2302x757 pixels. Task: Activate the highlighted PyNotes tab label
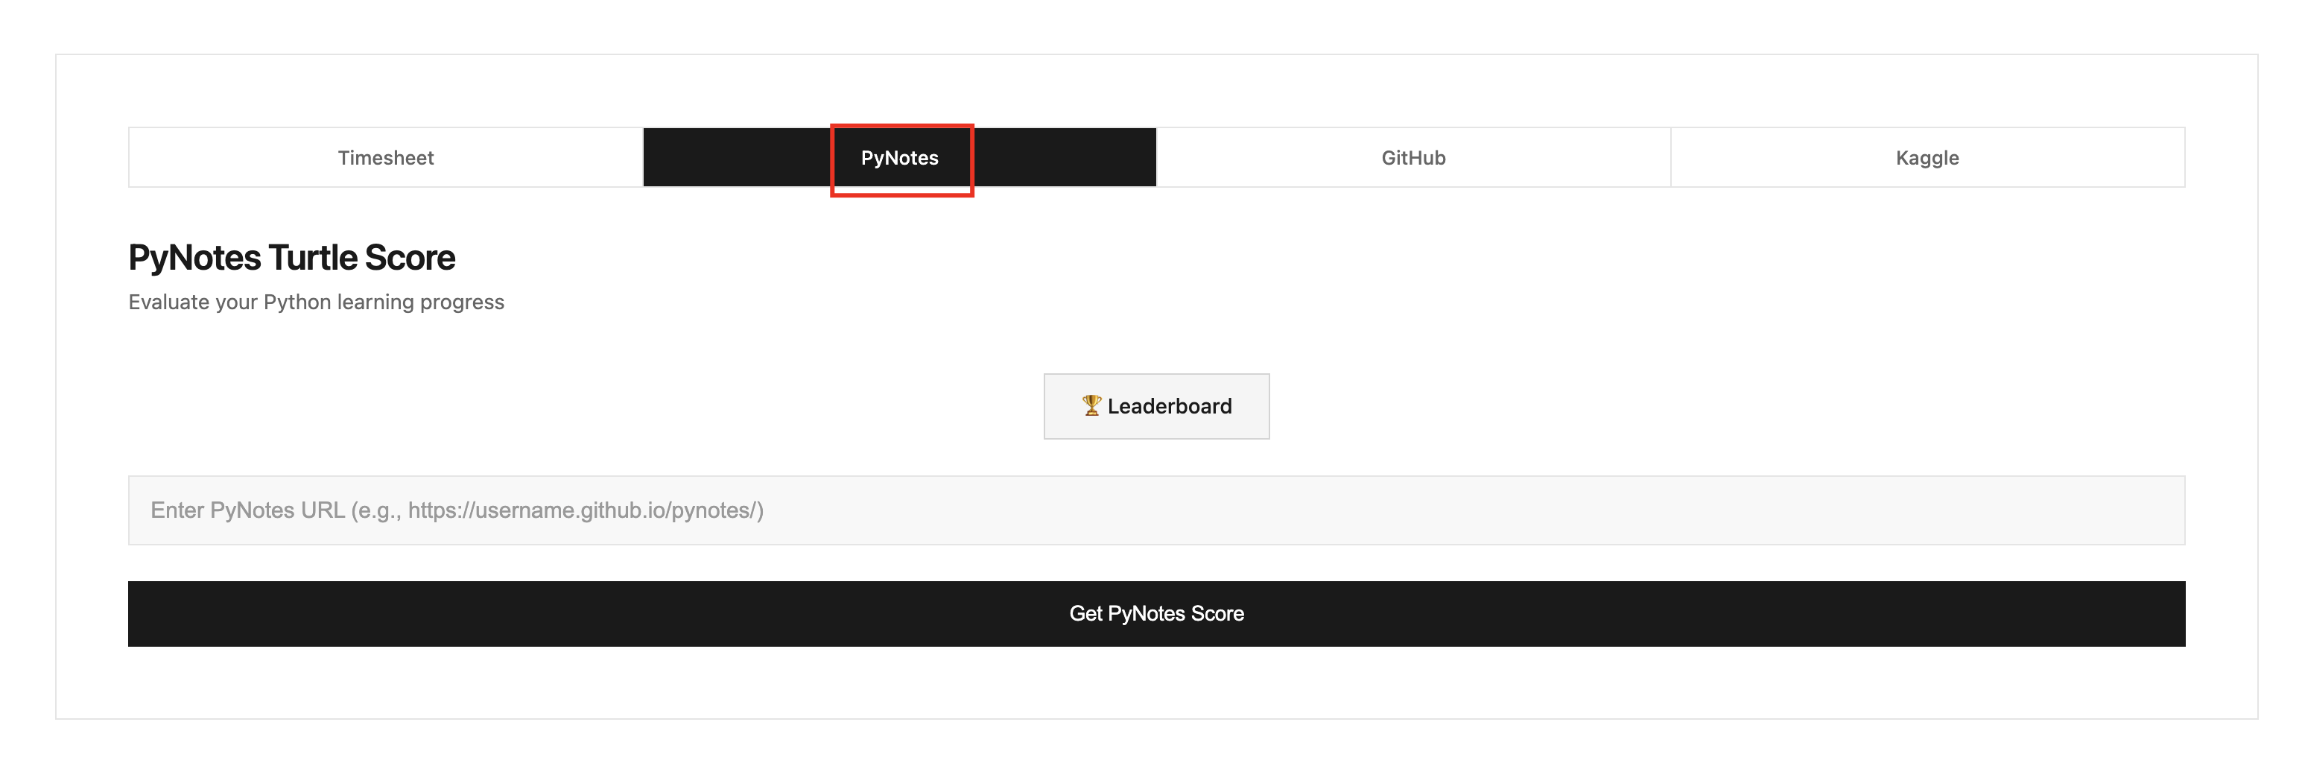pos(899,158)
